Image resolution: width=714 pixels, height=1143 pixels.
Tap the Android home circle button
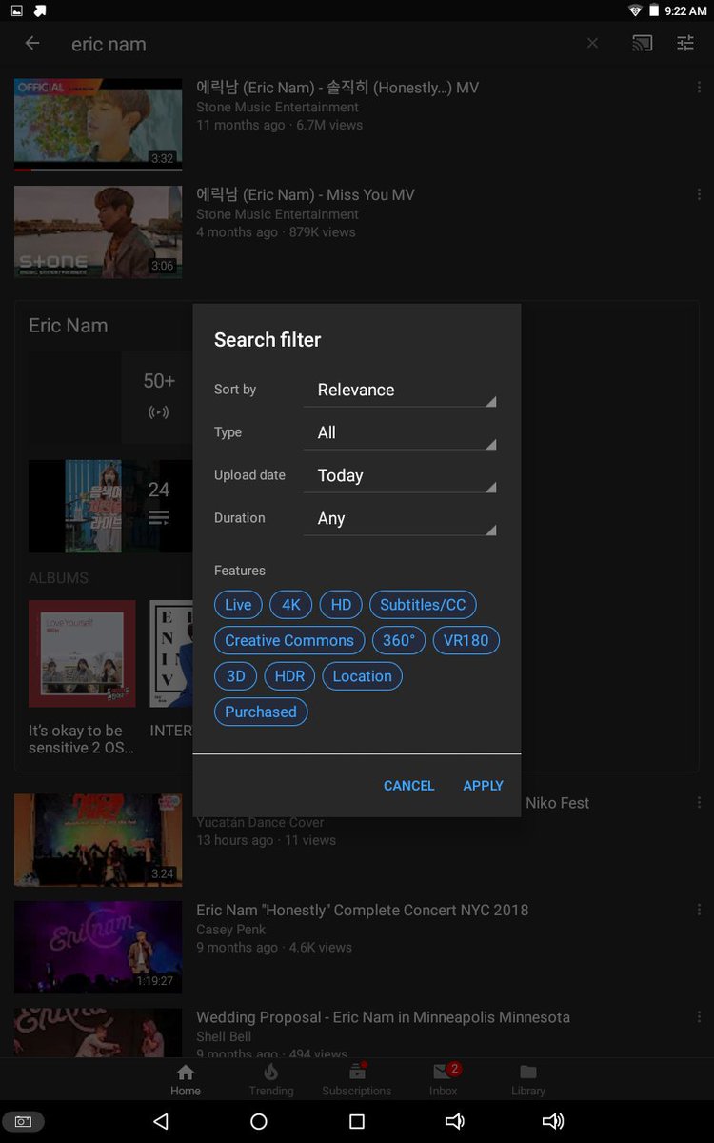259,1121
